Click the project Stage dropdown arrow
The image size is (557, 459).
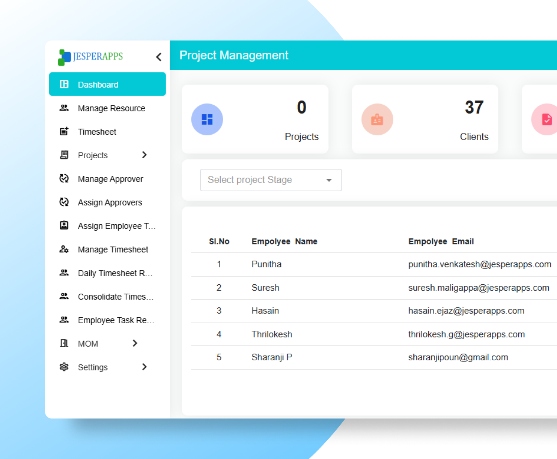tap(329, 180)
